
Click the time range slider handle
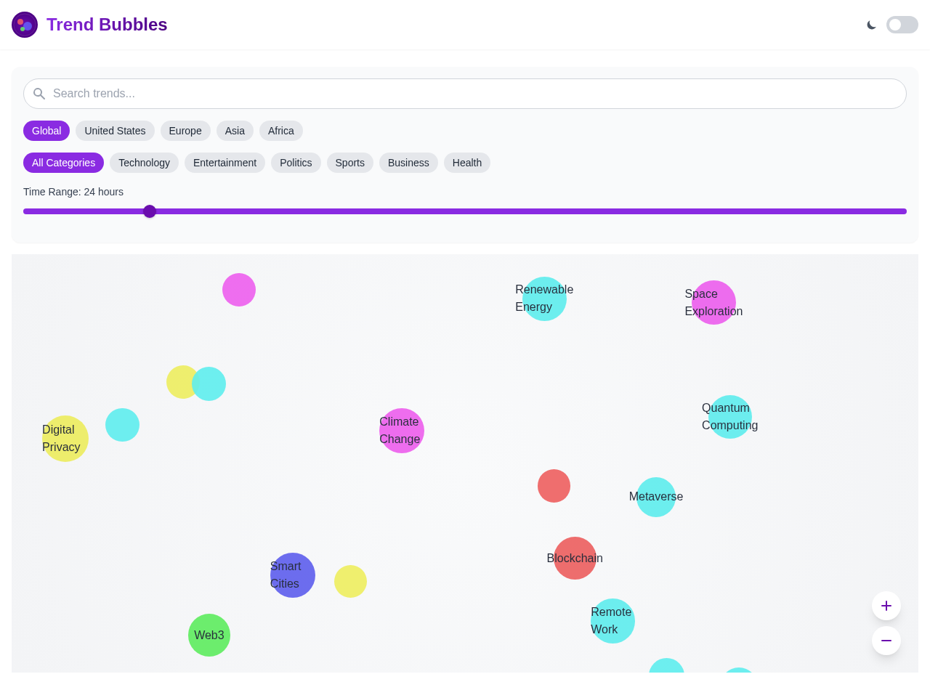coord(150,211)
